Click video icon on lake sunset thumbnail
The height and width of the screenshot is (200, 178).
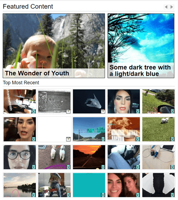pos(34,195)
